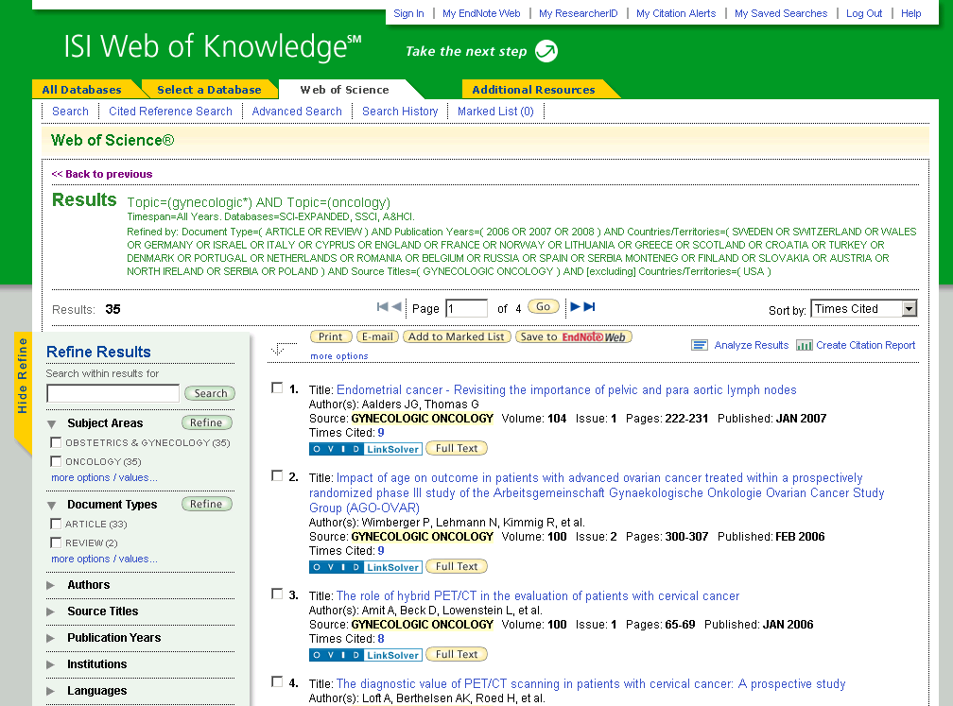Select the checkbox for result 2
Image resolution: width=953 pixels, height=706 pixels.
coord(277,475)
